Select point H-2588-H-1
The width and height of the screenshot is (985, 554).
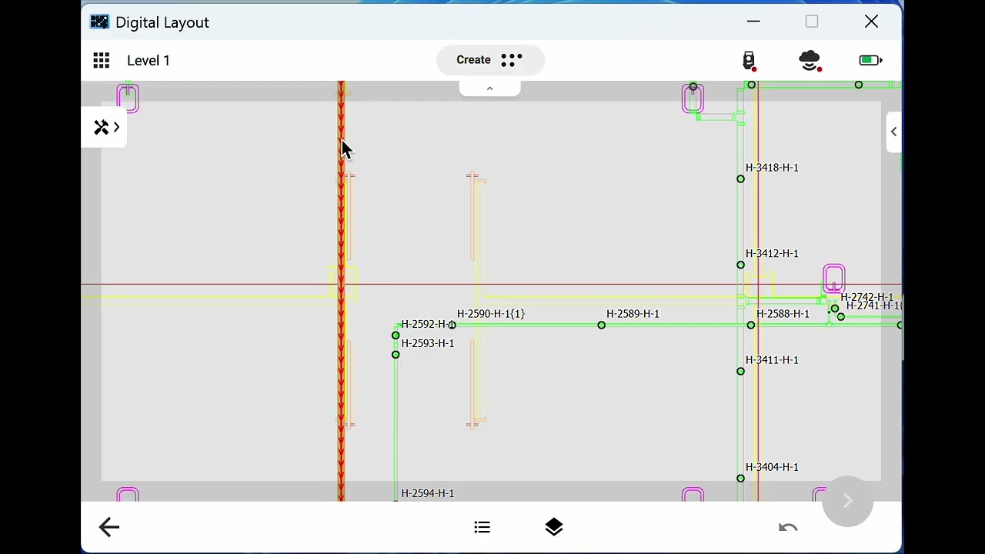751,325
